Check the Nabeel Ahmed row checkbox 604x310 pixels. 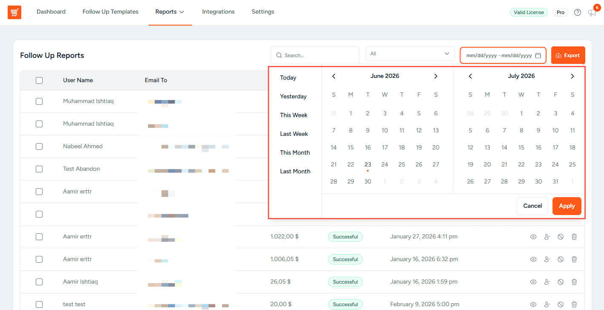click(x=39, y=146)
